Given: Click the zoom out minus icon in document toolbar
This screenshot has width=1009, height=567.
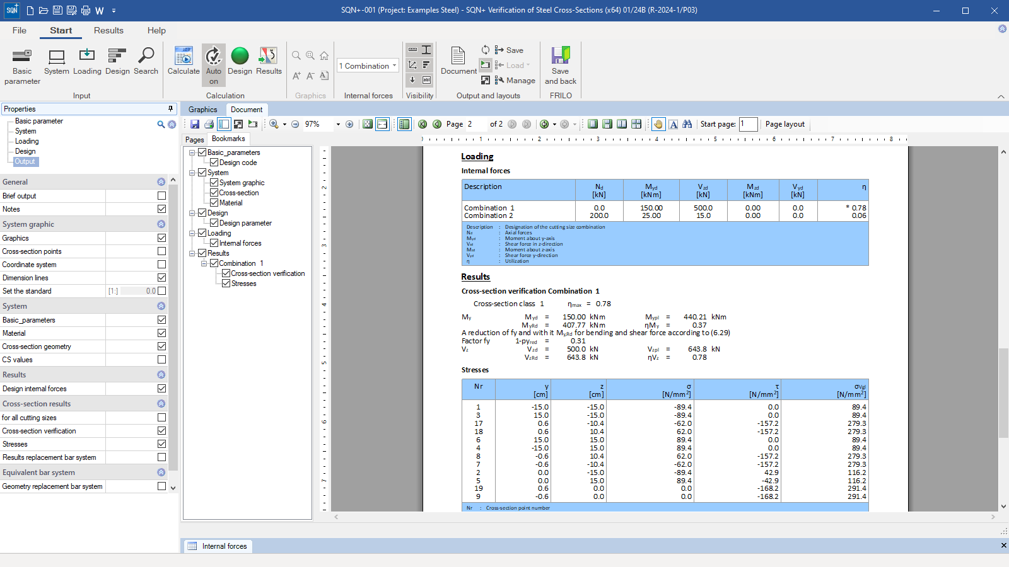Looking at the screenshot, I should coord(295,124).
